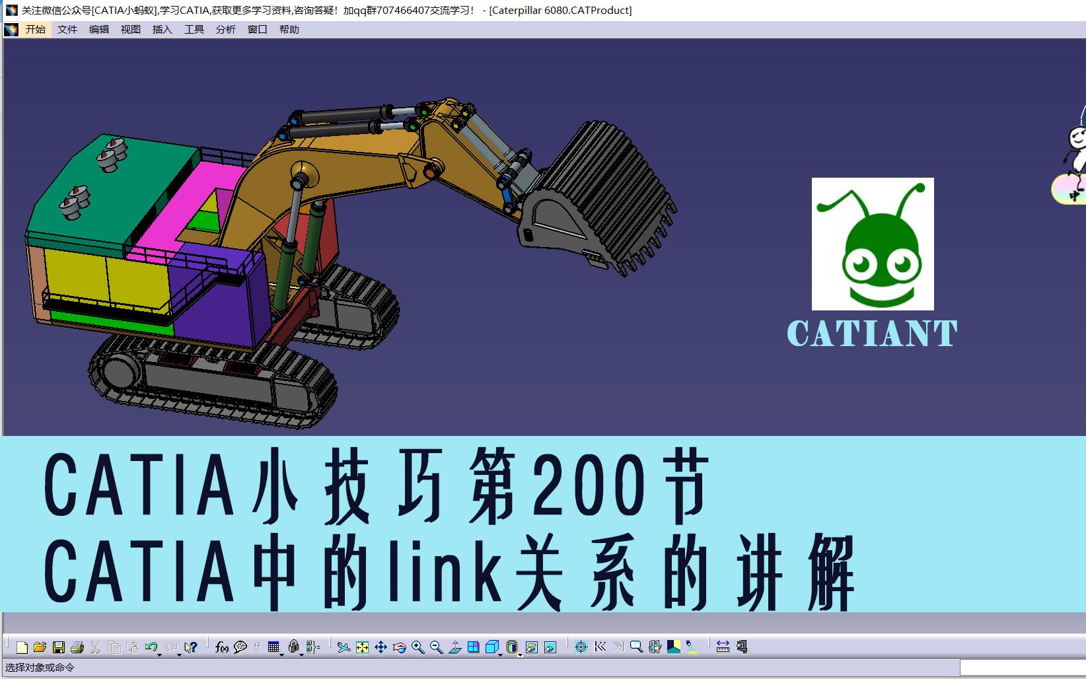The height and width of the screenshot is (679, 1086).
Task: Expand the view mode dropdown arrow
Action: coord(521,654)
